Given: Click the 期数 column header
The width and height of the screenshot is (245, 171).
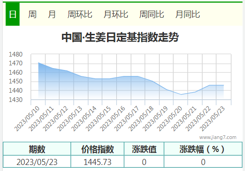Looking at the screenshot, I should (x=37, y=149).
